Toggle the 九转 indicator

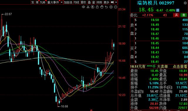pyautogui.click(x=43, y=2)
